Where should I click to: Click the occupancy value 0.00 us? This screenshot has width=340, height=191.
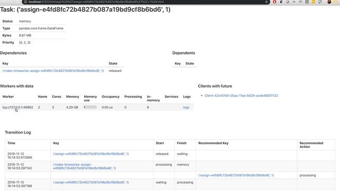pyautogui.click(x=107, y=107)
